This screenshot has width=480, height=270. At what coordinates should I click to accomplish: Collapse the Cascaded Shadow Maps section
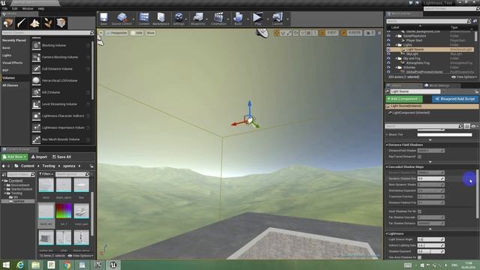click(387, 167)
